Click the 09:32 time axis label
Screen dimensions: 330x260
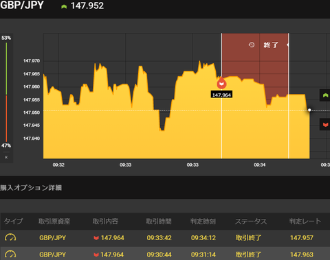(x=58, y=165)
